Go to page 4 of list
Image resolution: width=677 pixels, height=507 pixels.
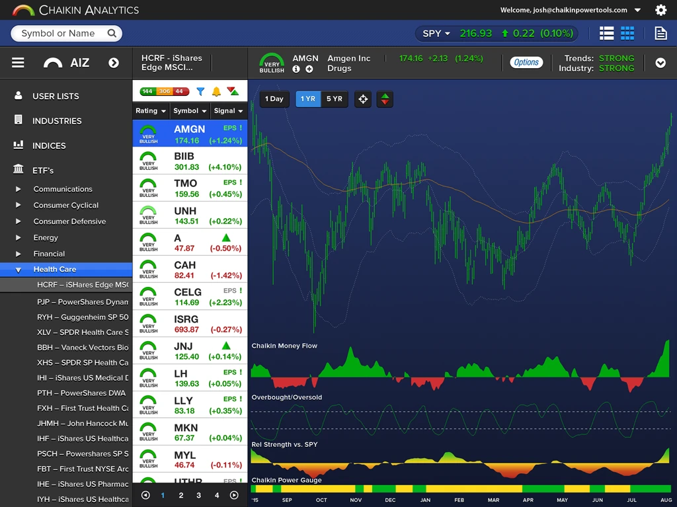pyautogui.click(x=217, y=495)
